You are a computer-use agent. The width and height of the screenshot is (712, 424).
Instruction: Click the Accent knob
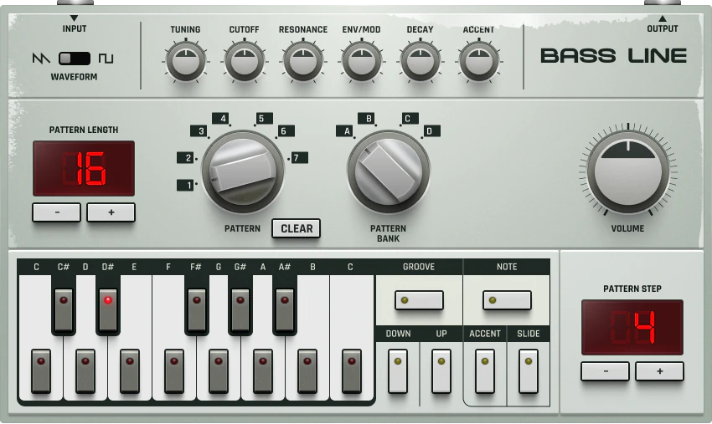tap(478, 61)
